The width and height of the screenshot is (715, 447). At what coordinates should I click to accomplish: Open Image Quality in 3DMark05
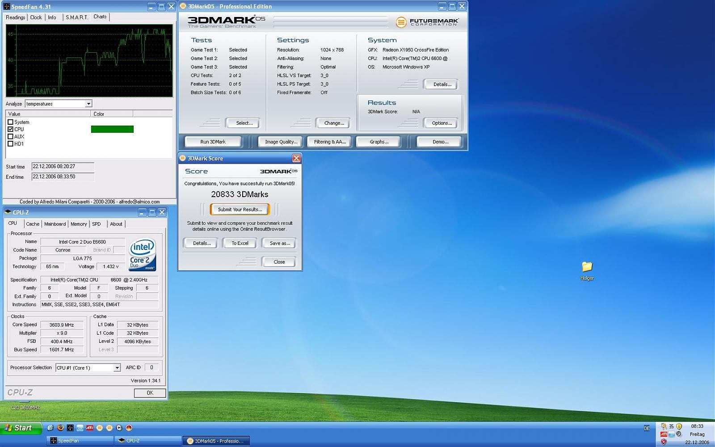pyautogui.click(x=281, y=142)
